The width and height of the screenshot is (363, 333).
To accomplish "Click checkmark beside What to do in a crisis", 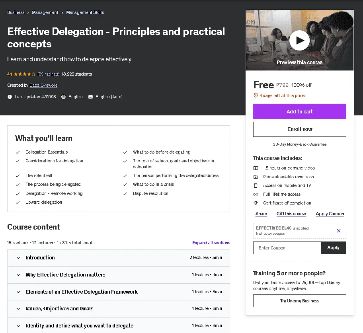I will [x=125, y=185].
